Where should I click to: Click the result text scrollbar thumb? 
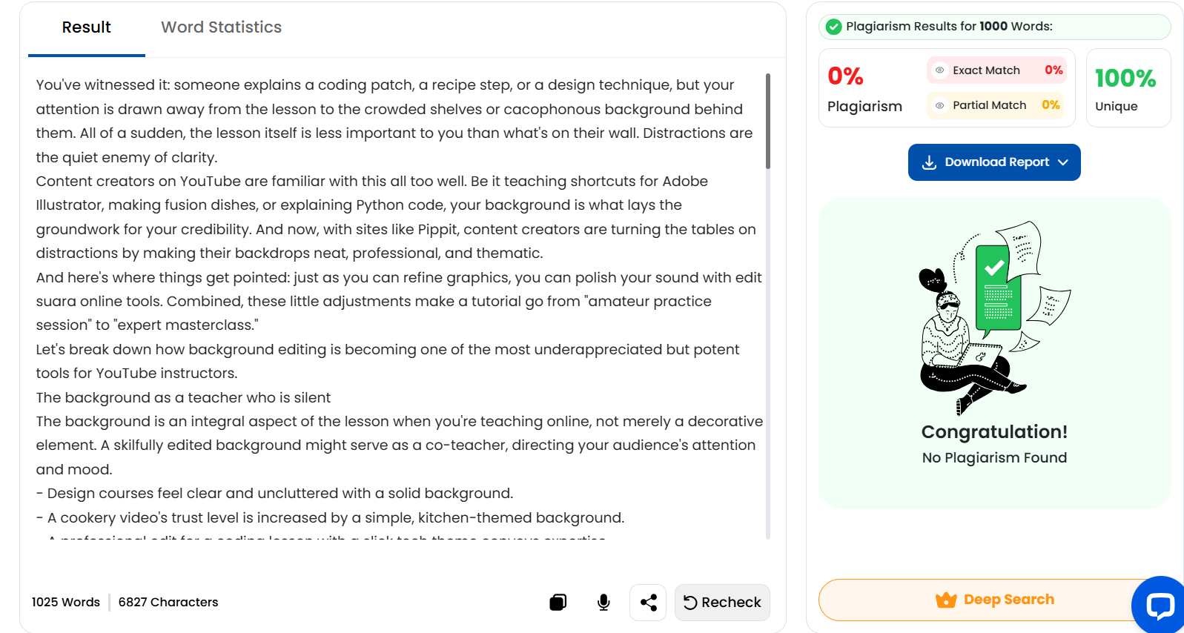coord(767,121)
